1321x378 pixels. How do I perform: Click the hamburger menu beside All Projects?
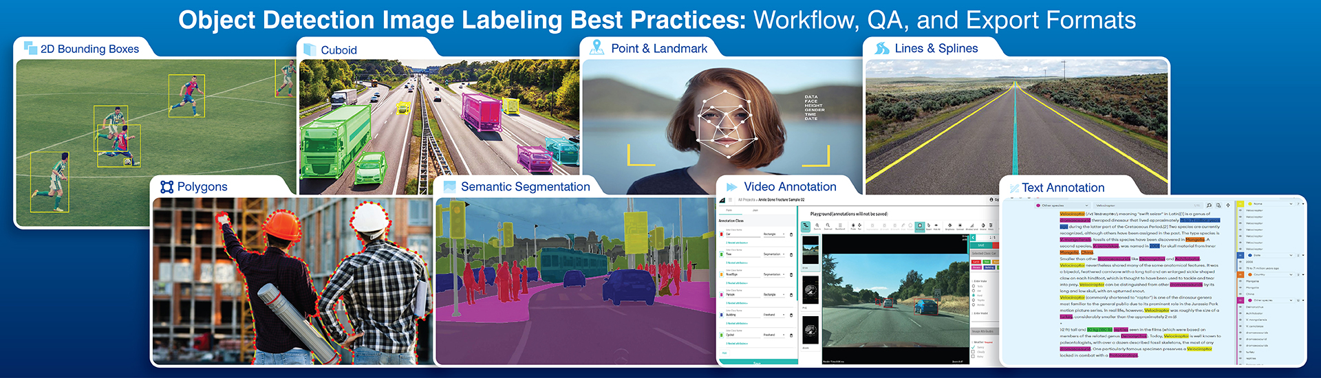coord(730,200)
